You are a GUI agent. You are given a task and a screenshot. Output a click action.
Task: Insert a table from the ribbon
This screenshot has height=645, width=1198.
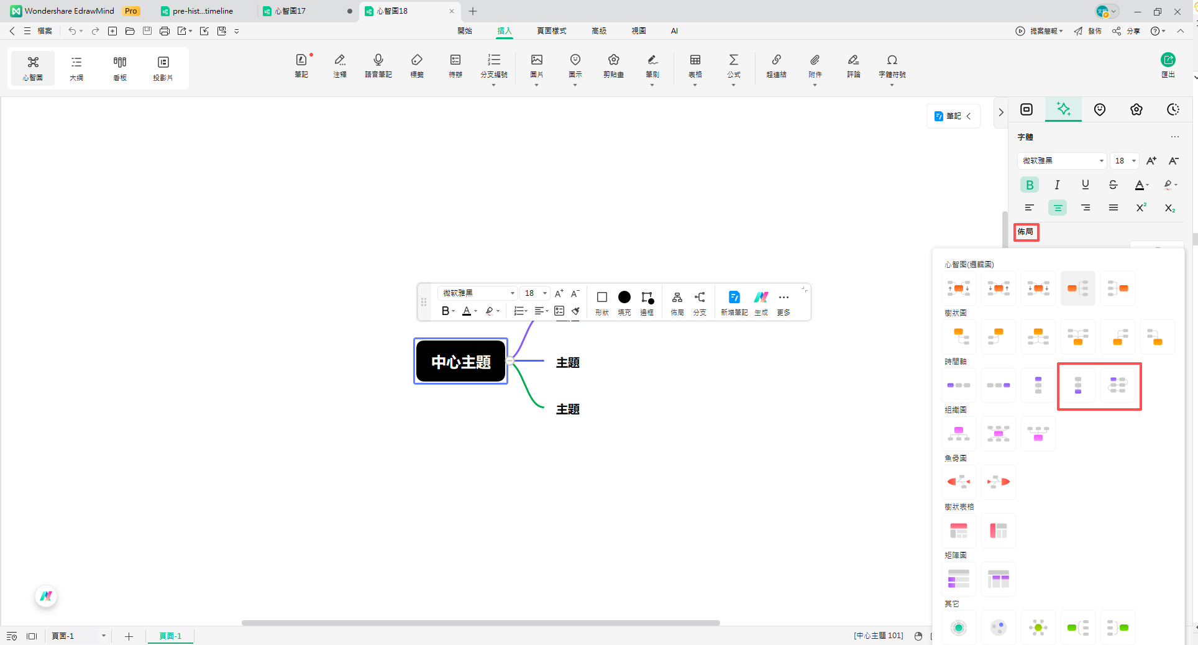(x=695, y=65)
